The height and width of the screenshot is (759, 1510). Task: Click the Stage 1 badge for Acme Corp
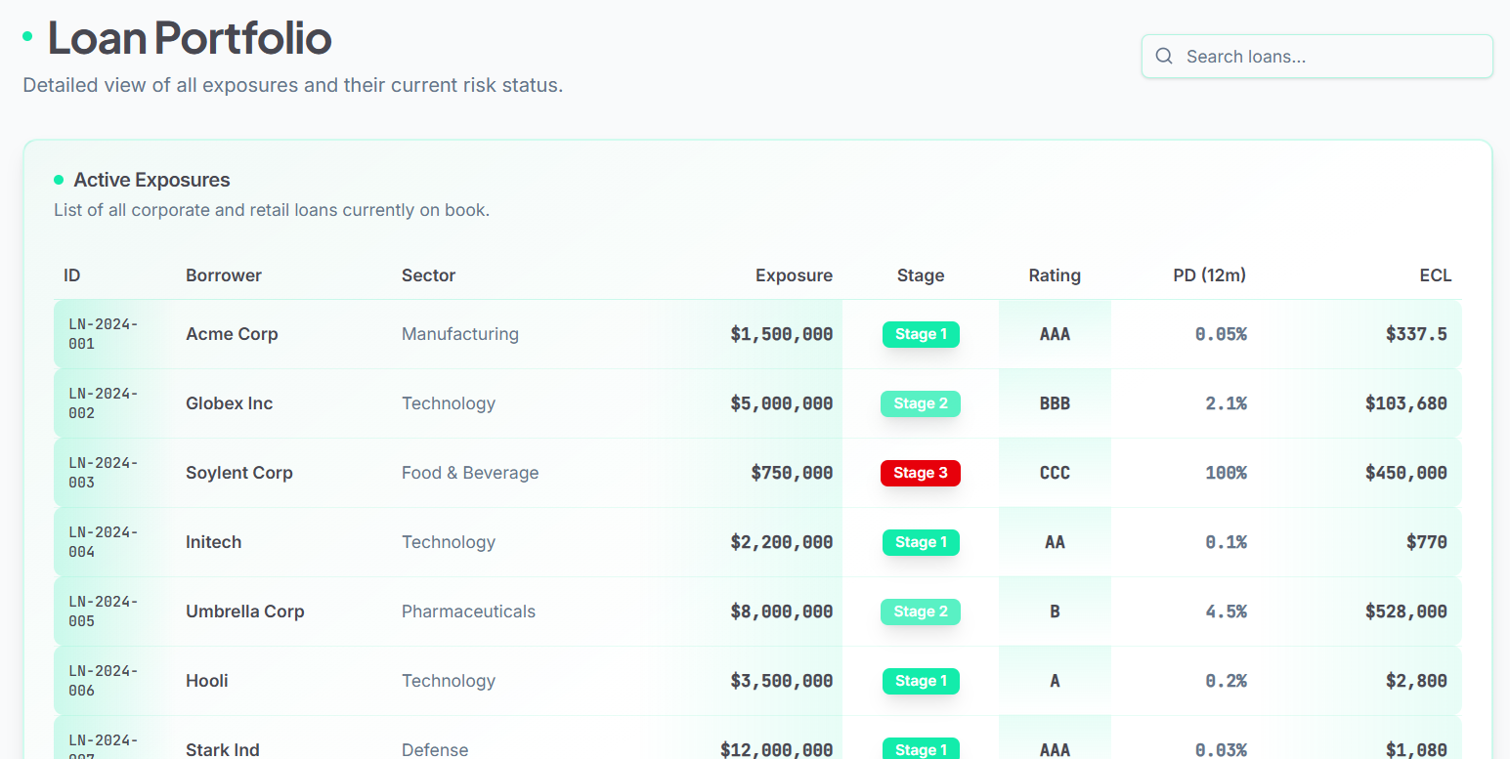tap(921, 334)
